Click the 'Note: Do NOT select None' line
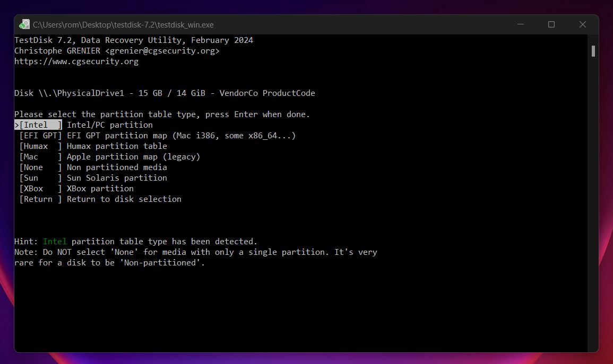This screenshot has width=613, height=364. [195, 252]
